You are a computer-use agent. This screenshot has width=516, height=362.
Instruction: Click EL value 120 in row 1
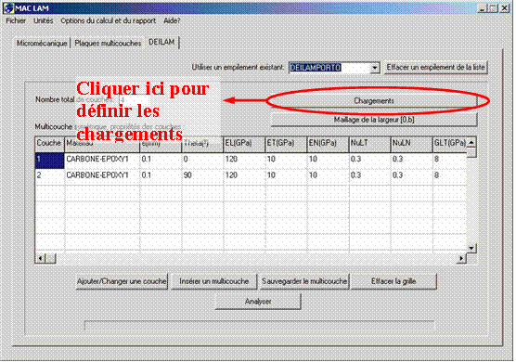point(244,161)
